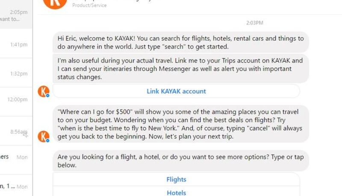The height and width of the screenshot is (196, 342).
Task: Open the 8:56am conversation thread
Action: (x=16, y=132)
